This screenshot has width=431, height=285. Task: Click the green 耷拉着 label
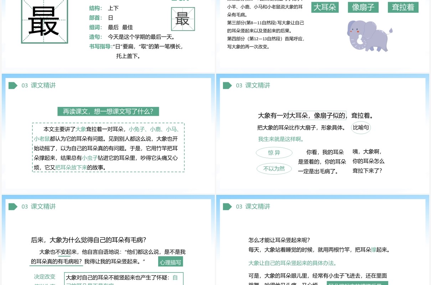pyautogui.click(x=403, y=7)
